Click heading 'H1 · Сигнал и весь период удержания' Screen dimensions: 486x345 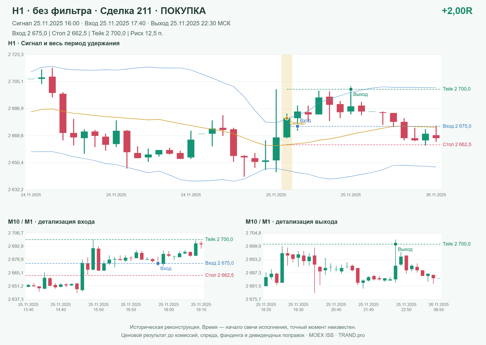point(64,43)
